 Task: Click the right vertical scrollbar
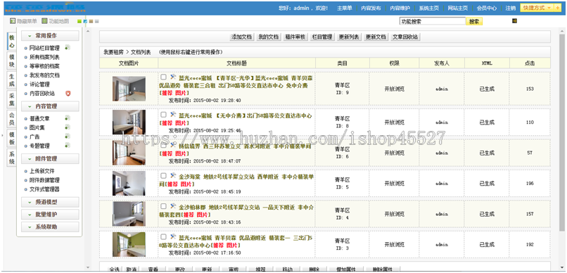(561, 132)
